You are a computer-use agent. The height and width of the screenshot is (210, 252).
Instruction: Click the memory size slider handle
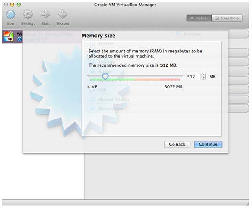[105, 77]
